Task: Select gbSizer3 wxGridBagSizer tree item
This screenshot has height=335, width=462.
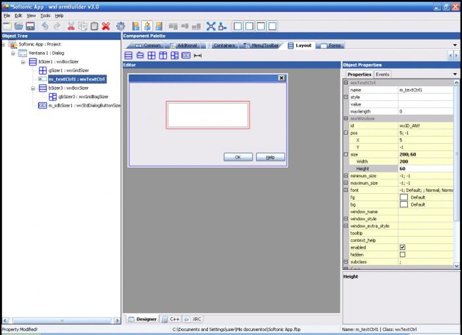Action: pos(83,97)
